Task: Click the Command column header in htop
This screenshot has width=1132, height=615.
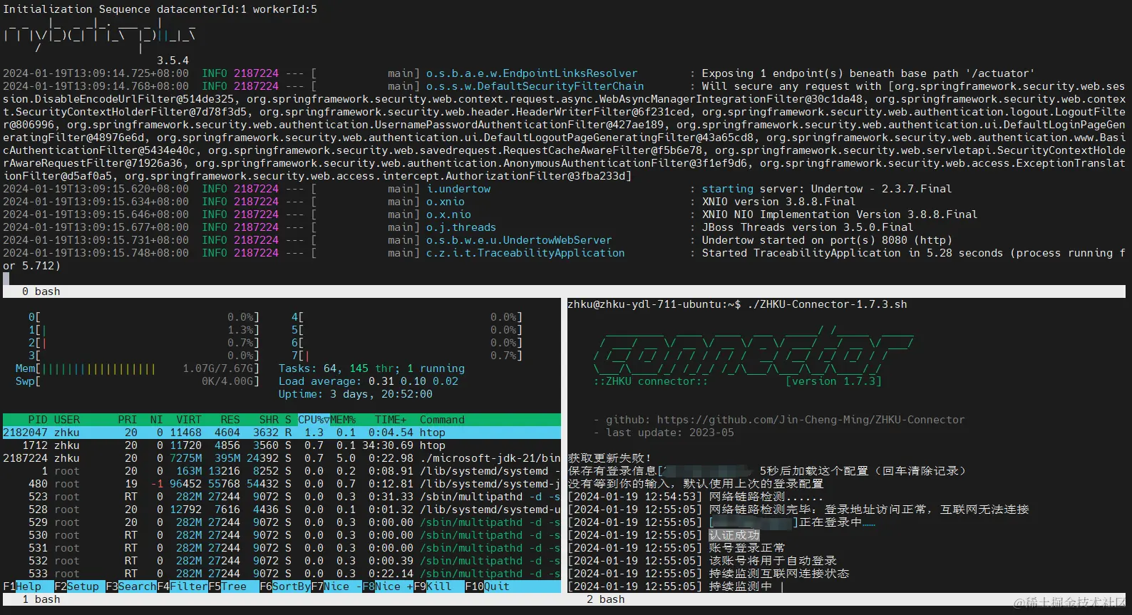Action: click(442, 420)
